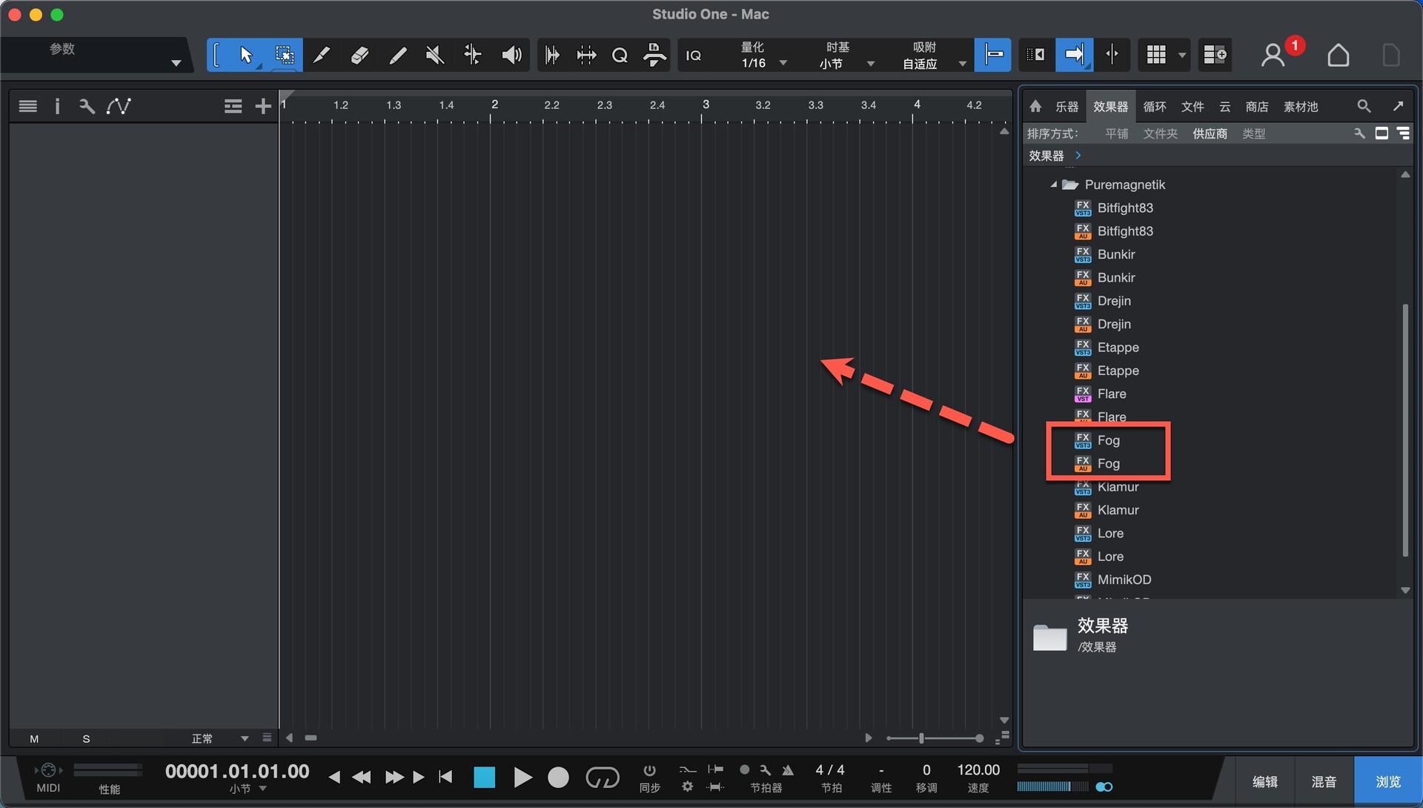Open the 参数 dropdown arrow
This screenshot has height=808, width=1423.
point(176,63)
